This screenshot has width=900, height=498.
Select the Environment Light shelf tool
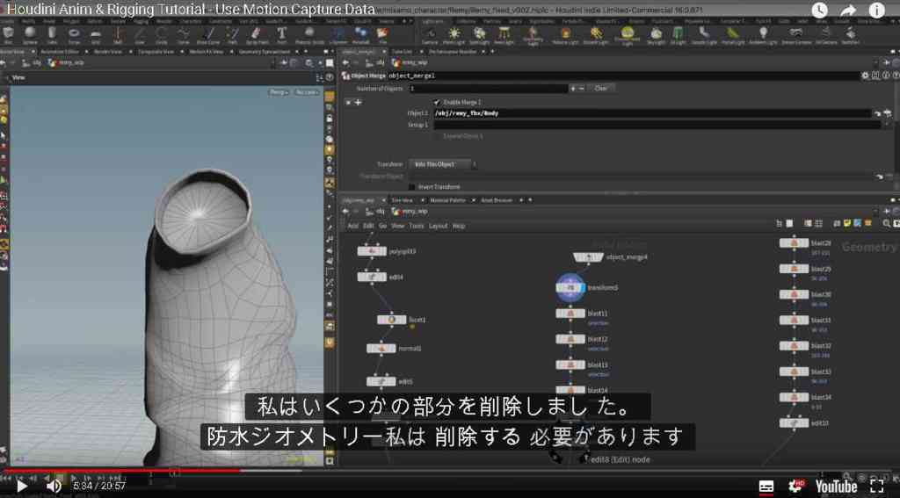[628, 35]
